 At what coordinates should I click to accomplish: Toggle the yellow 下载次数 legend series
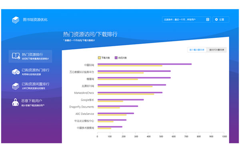104,58
